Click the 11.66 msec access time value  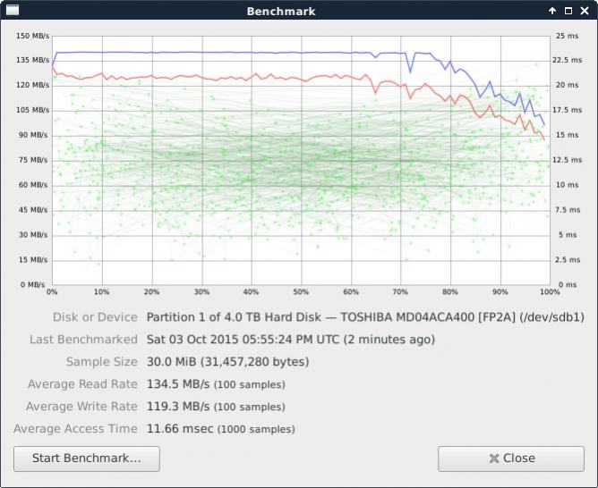pyautogui.click(x=180, y=429)
